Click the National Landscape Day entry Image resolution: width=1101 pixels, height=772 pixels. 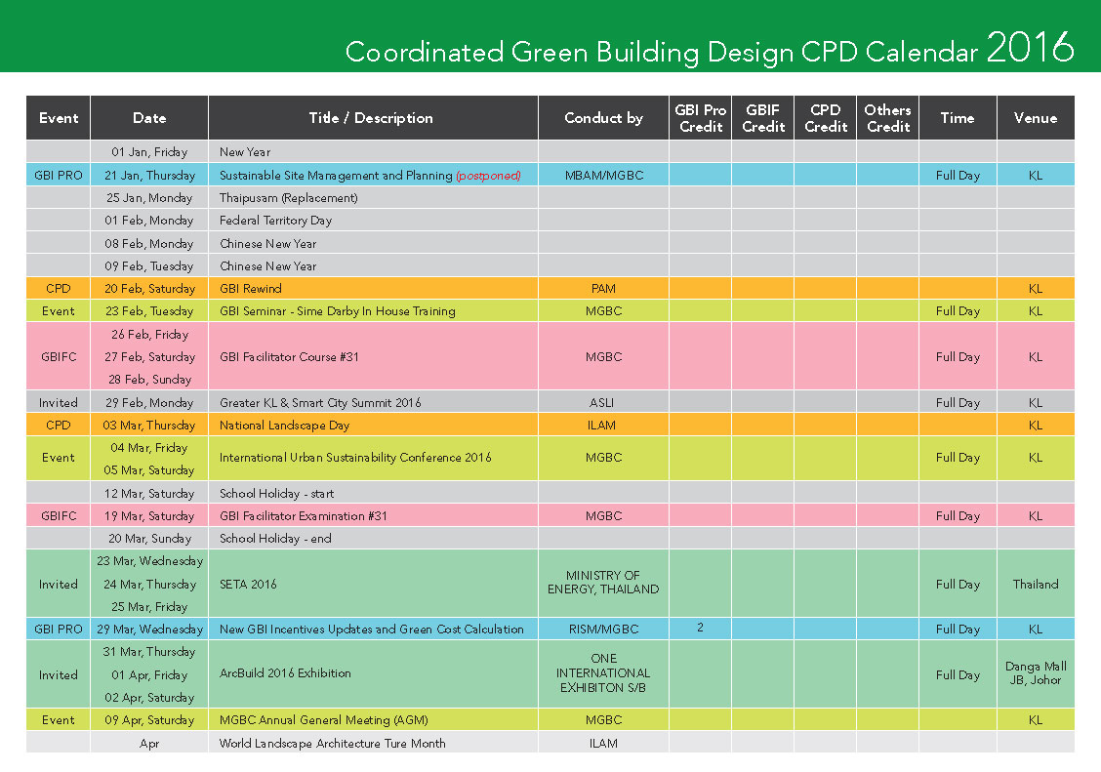pyautogui.click(x=284, y=426)
